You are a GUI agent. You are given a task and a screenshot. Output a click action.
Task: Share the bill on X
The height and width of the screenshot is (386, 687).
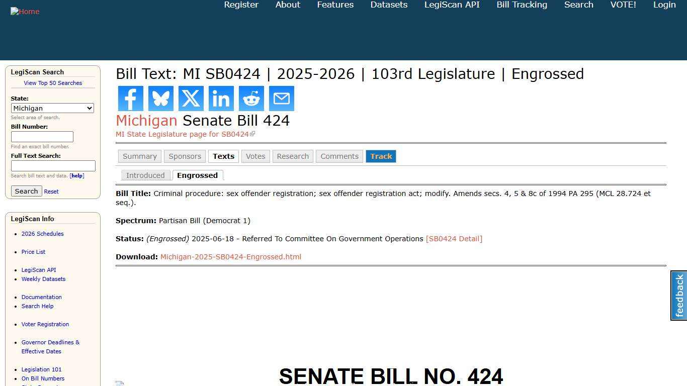coord(191,98)
